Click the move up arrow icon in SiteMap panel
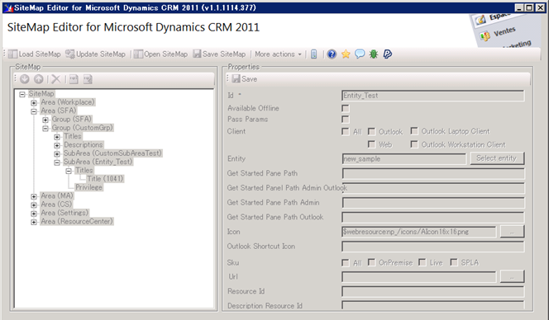This screenshot has width=549, height=320. tap(39, 79)
